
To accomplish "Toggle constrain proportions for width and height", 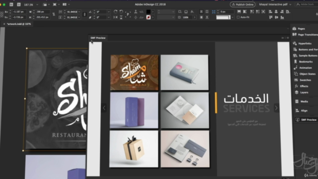I will [x=54, y=14].
